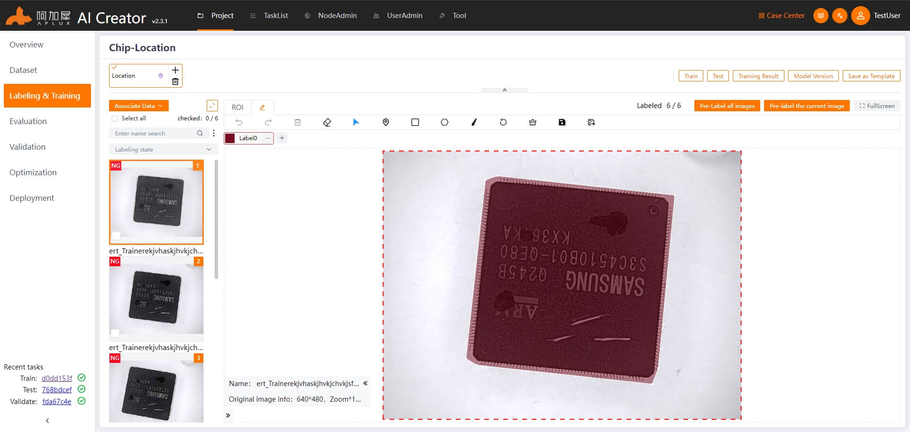Collapse the top panel with up chevron
The height and width of the screenshot is (432, 910).
tap(504, 90)
